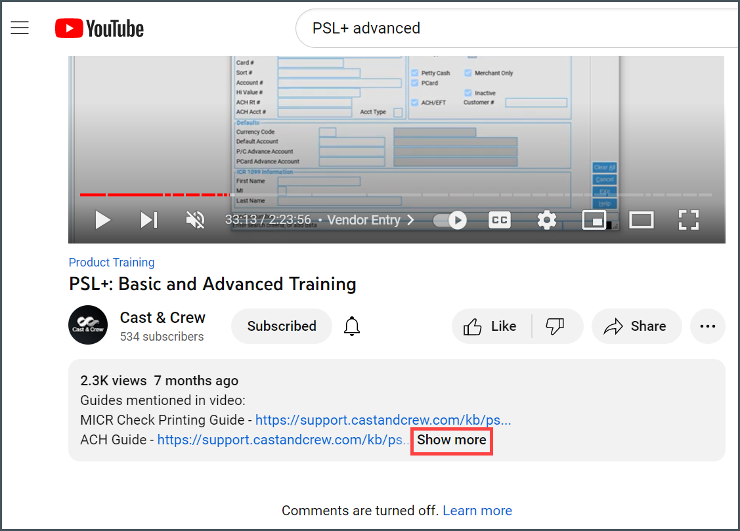Open the YouTube hamburger guide menu
This screenshot has height=531, width=740.
click(20, 28)
